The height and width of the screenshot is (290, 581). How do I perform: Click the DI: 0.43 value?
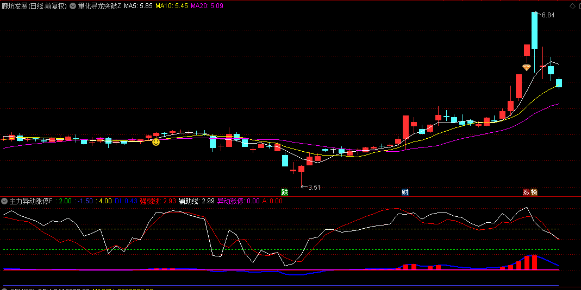(126, 201)
